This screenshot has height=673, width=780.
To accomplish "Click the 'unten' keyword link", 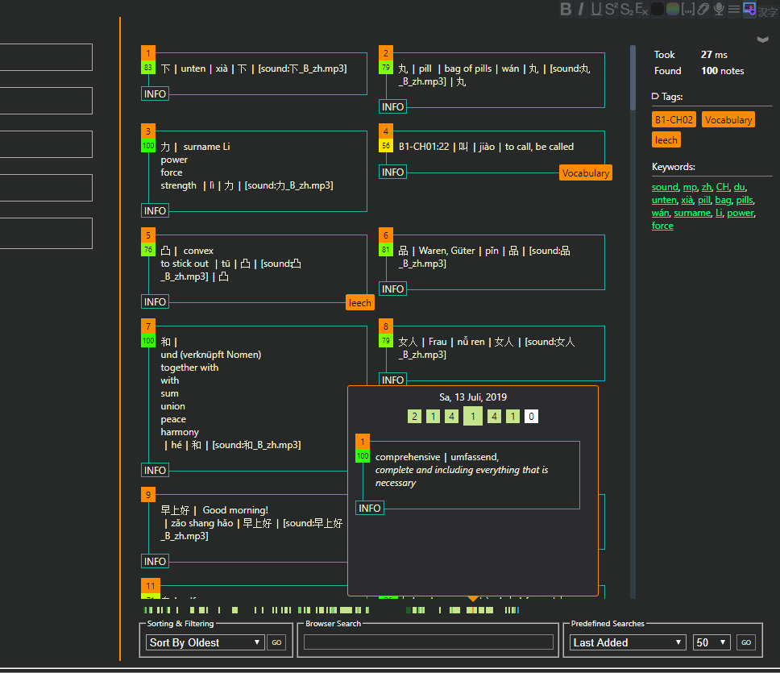I will (x=664, y=200).
